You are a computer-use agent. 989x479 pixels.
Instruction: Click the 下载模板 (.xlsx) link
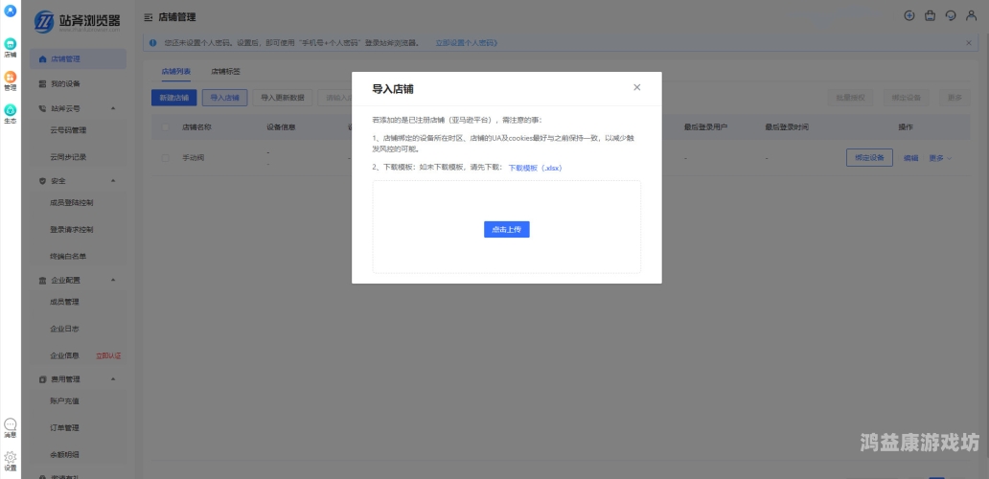535,168
